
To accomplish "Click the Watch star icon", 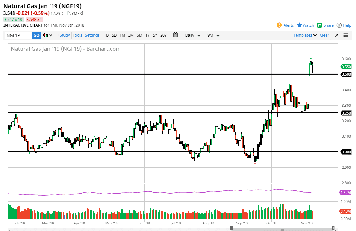I will point(300,25).
